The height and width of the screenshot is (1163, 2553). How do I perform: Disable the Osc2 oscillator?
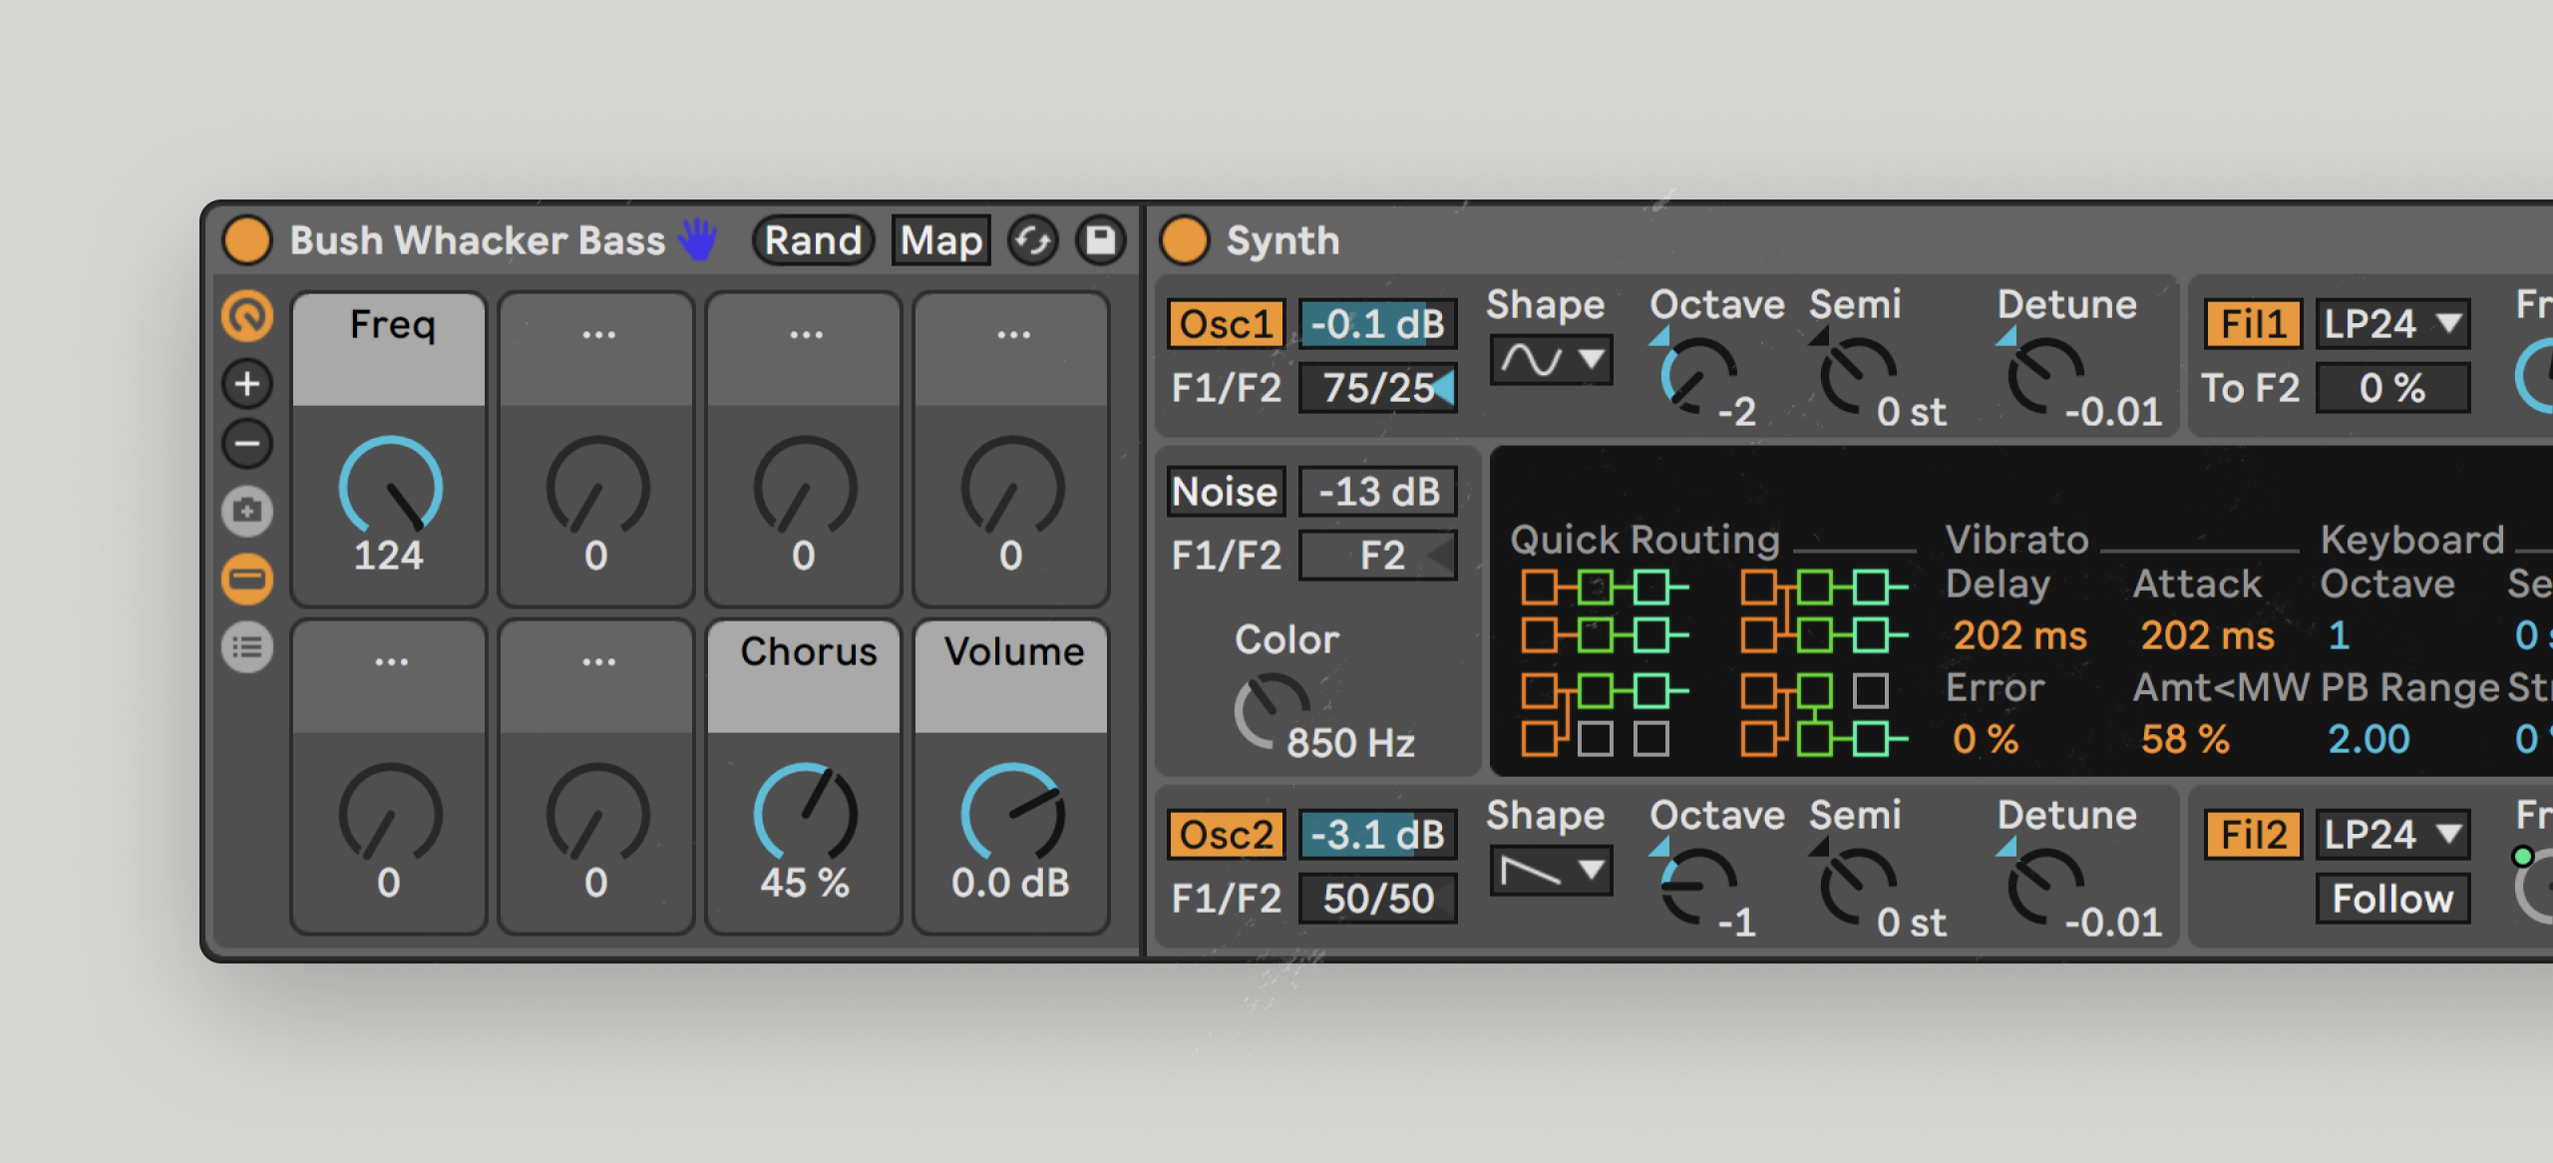click(1225, 834)
